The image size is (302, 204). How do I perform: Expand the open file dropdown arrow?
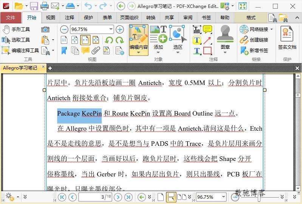26,6
